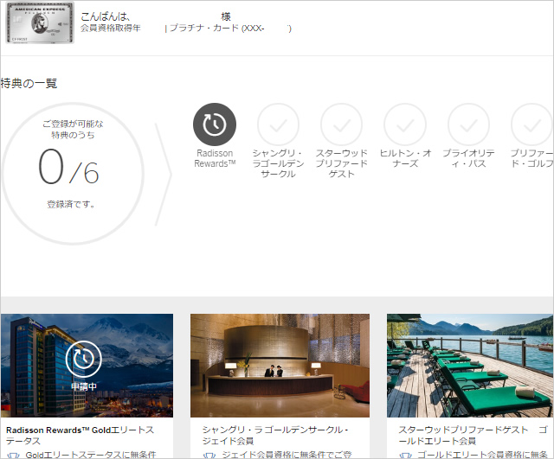Select the スターウッド プリファード ゲスト checkmark circle

pyautogui.click(x=341, y=124)
